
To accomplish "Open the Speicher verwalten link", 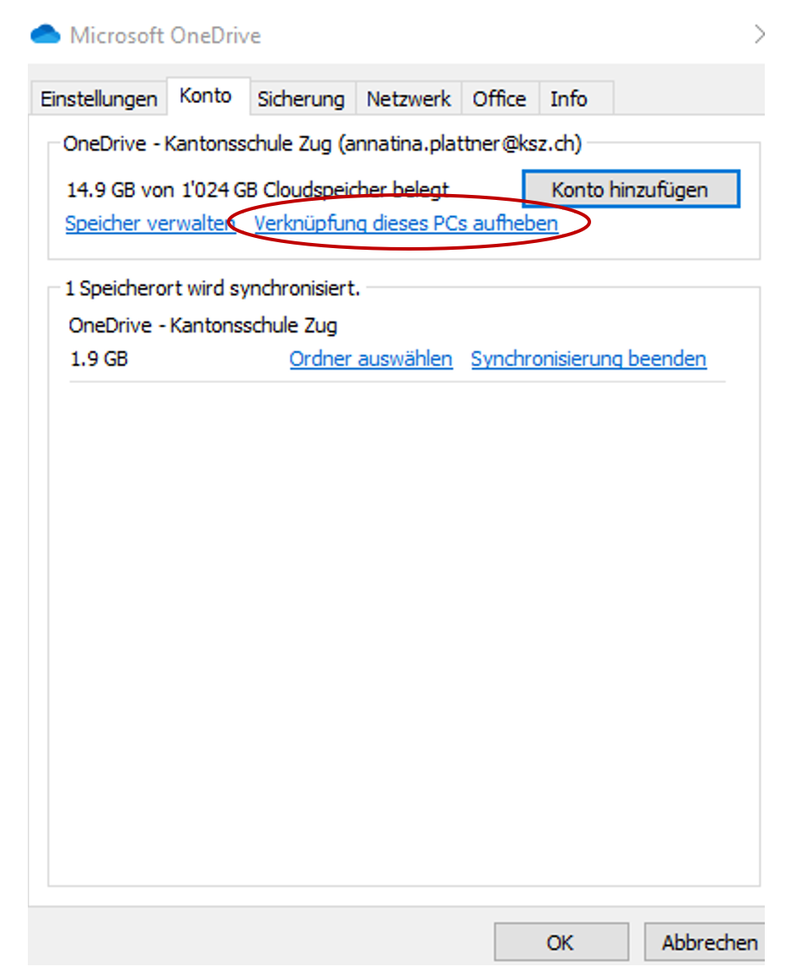I will pos(150,224).
